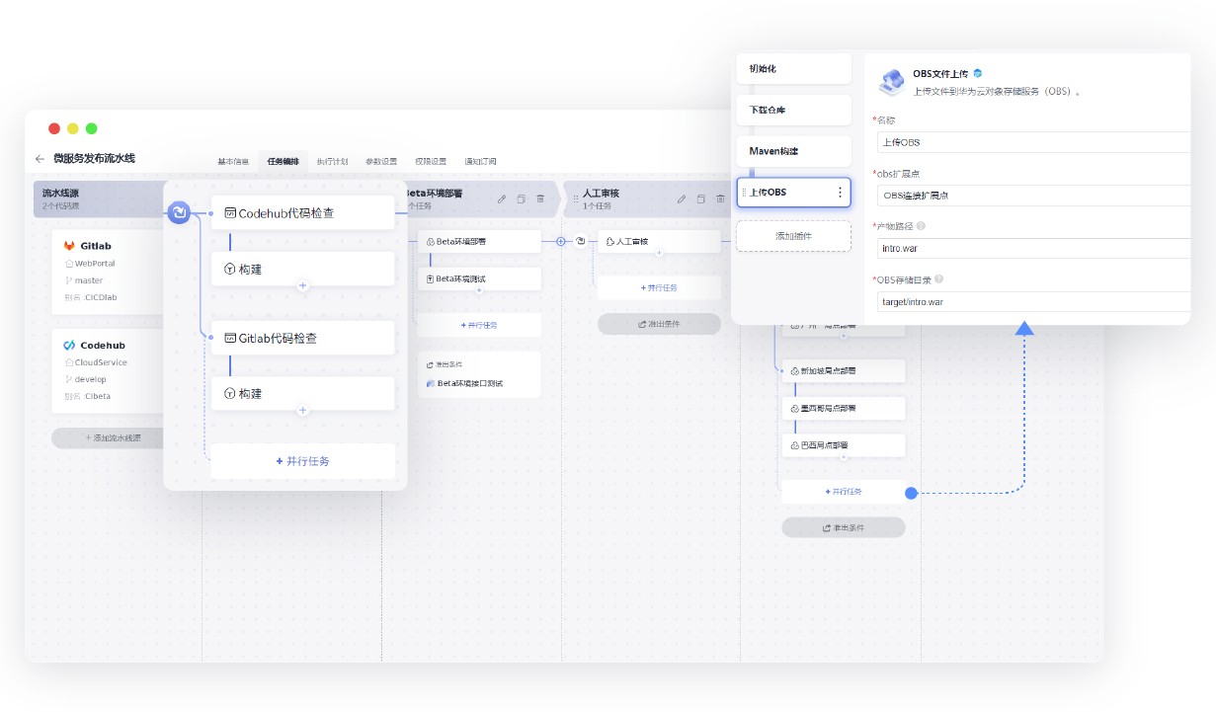Click the drag handle on 上传OBS step
Viewport: 1216px width, 712px height.
tap(745, 193)
